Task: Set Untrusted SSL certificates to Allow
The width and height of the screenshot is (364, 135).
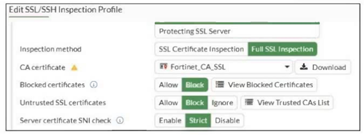Action: 168,103
